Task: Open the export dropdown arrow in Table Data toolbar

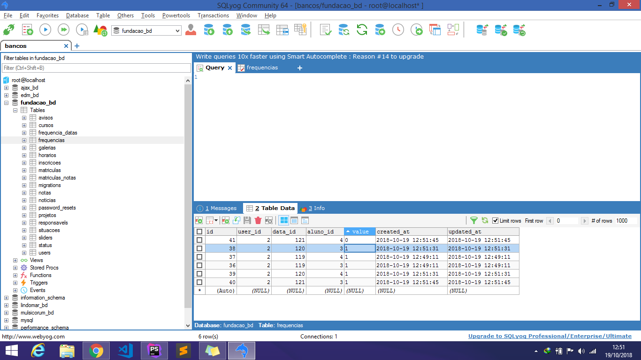Action: (x=216, y=220)
